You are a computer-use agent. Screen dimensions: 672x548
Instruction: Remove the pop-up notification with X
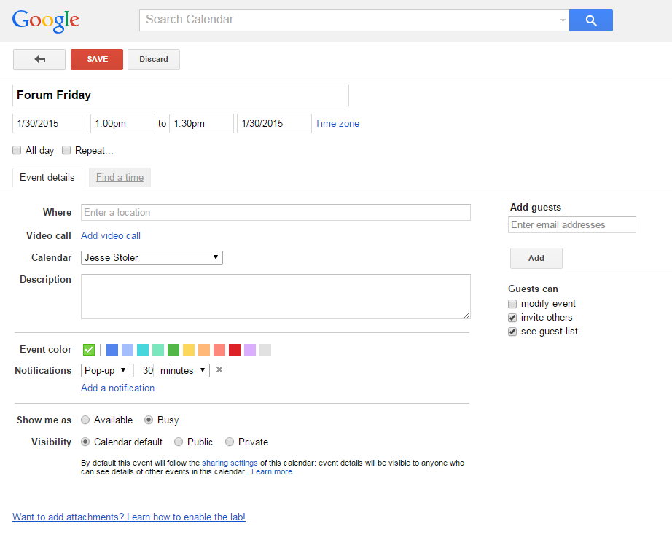(x=219, y=369)
